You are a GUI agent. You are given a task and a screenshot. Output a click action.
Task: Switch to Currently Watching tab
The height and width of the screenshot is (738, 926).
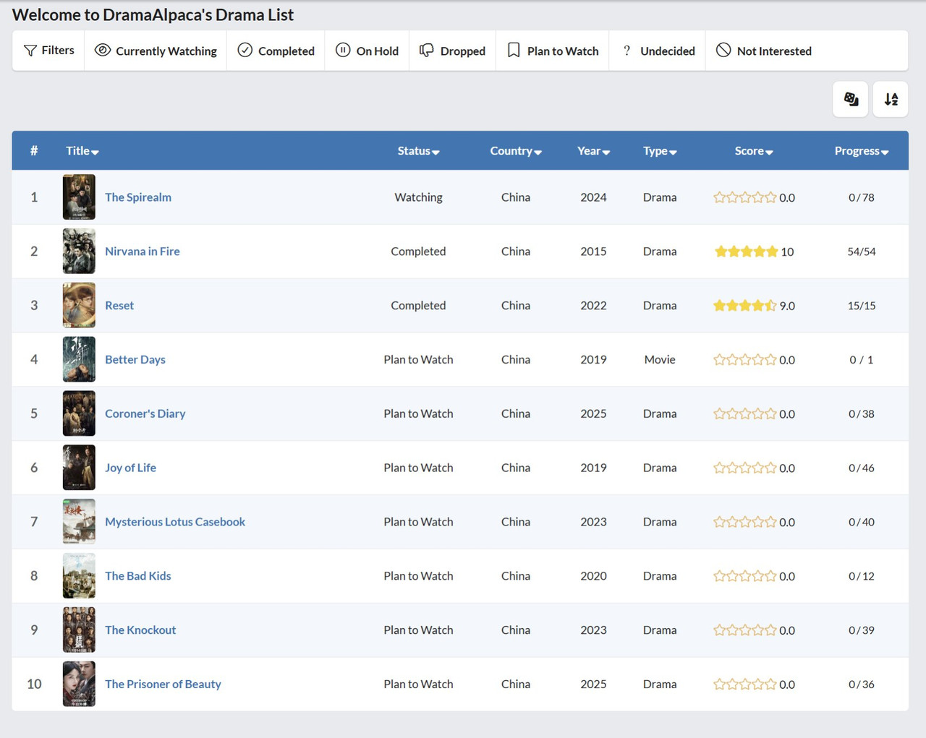[156, 51]
